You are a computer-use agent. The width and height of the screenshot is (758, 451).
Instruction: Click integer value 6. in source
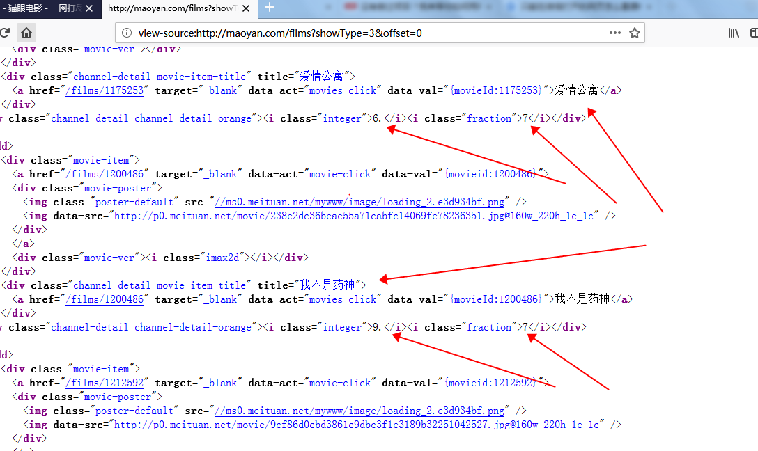click(x=377, y=118)
